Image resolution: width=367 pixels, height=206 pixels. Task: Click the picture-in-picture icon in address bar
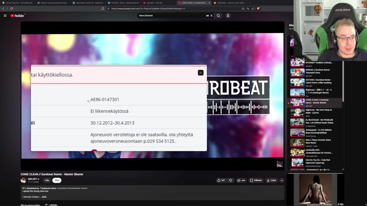click(243, 9)
